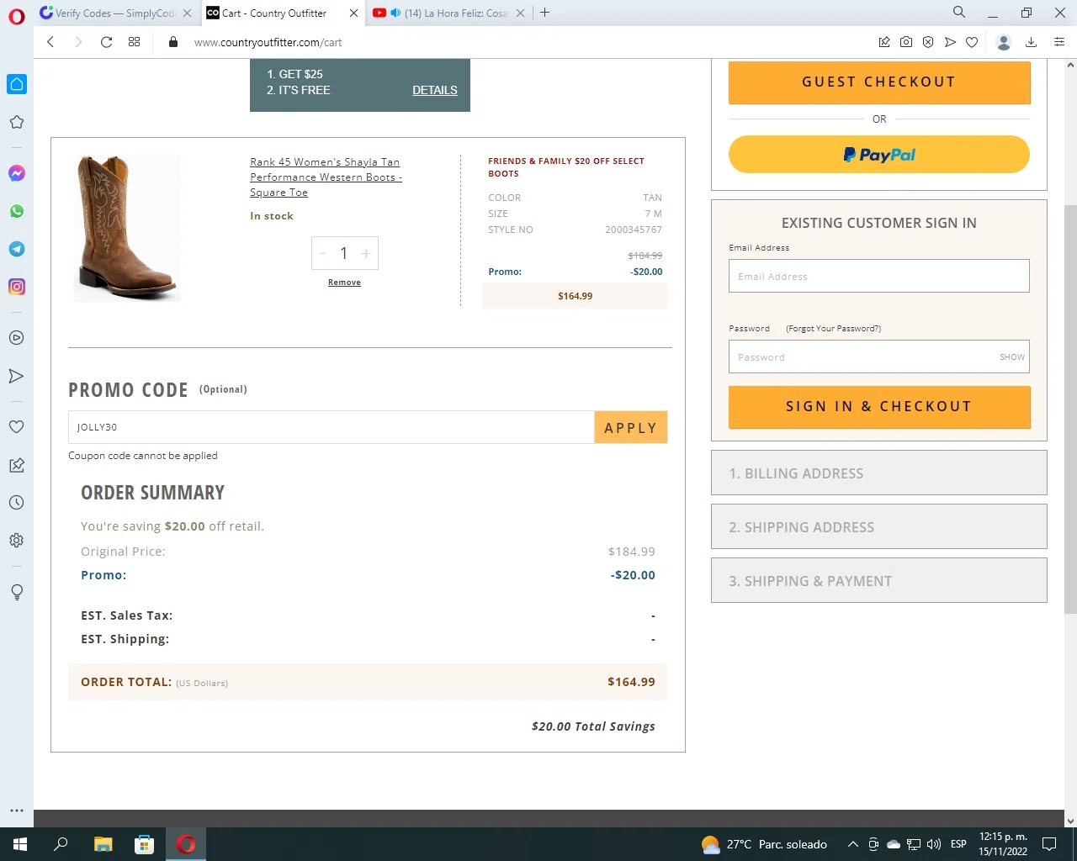Open tab grid workspaces icon
The image size is (1077, 861).
pyautogui.click(x=134, y=42)
